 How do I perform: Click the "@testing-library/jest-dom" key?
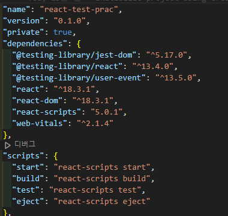click(x=74, y=55)
